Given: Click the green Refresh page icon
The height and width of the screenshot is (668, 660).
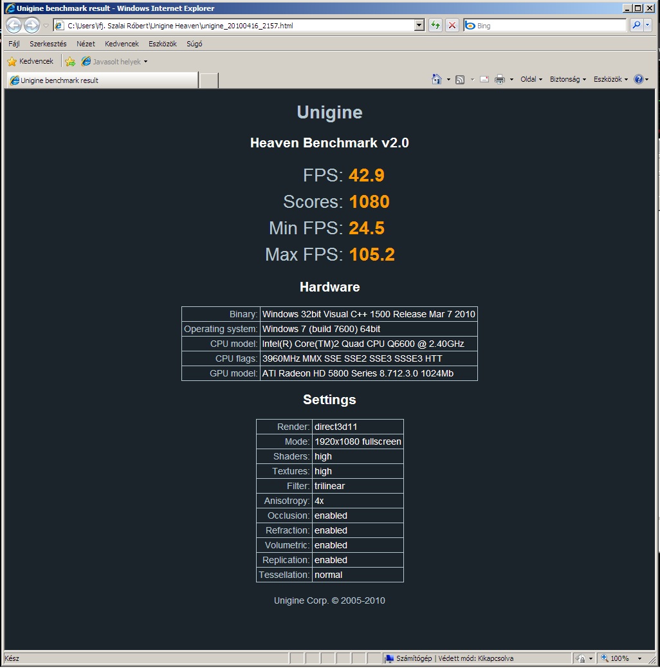Looking at the screenshot, I should pos(435,26).
